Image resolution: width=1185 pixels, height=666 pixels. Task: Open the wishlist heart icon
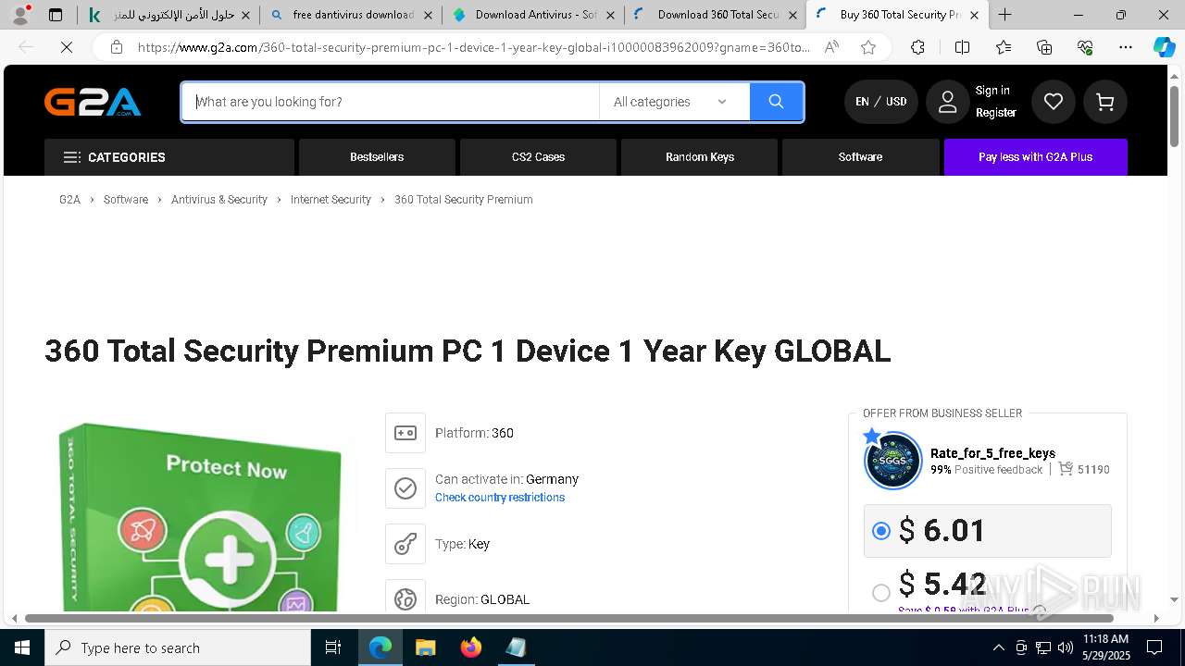coord(1054,102)
